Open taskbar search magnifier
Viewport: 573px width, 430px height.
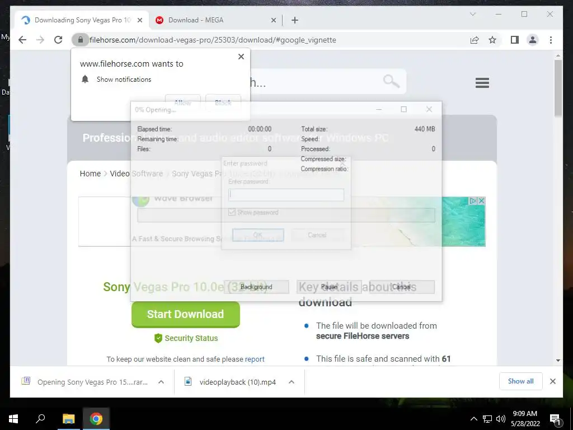tap(40, 419)
